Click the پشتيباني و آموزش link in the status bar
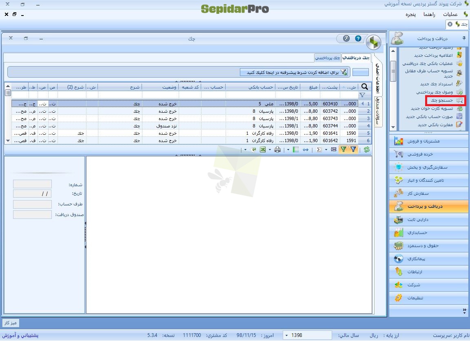Image resolution: width=470 pixels, height=341 pixels. [20, 335]
